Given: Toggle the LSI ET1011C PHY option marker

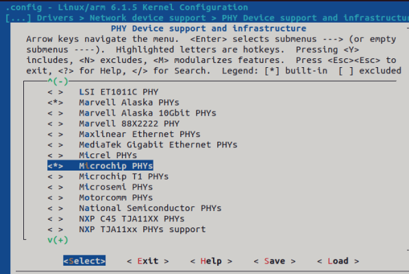Looking at the screenshot, I should coord(55,92).
